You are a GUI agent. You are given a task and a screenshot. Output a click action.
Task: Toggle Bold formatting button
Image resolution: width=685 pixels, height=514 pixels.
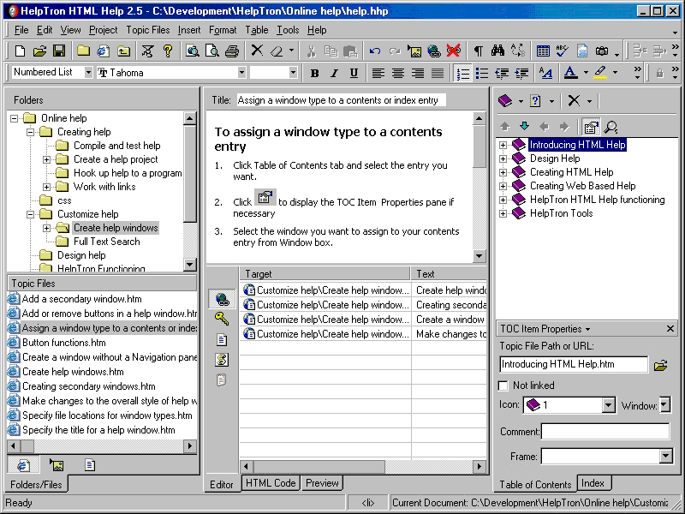(x=314, y=73)
